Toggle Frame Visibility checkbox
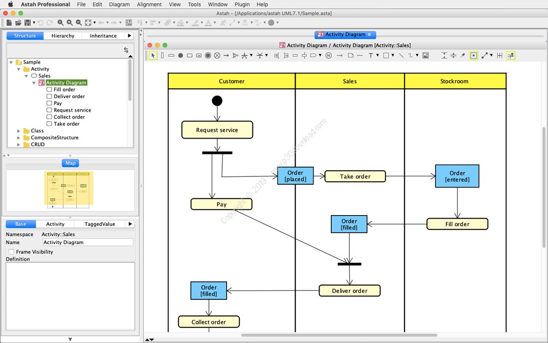Viewport: 548px width, 343px height. point(11,252)
